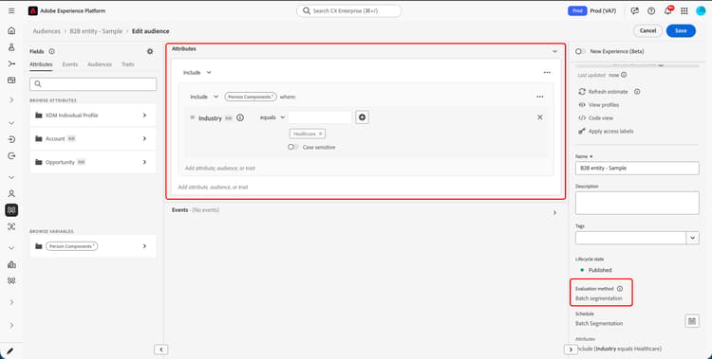Click the Refresh estimate icon
Viewport: 712px width, 359px height.
(582, 92)
